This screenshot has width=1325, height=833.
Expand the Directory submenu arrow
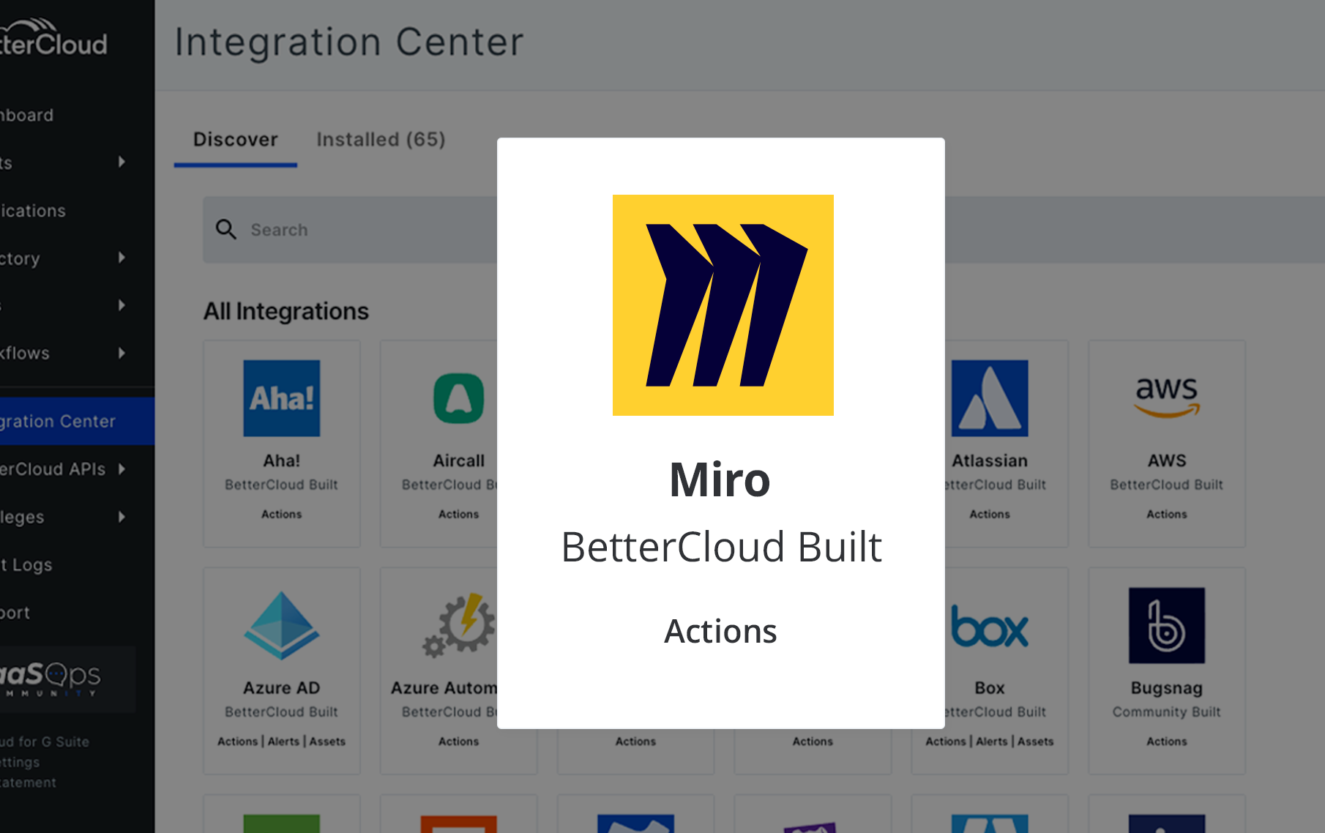click(122, 258)
